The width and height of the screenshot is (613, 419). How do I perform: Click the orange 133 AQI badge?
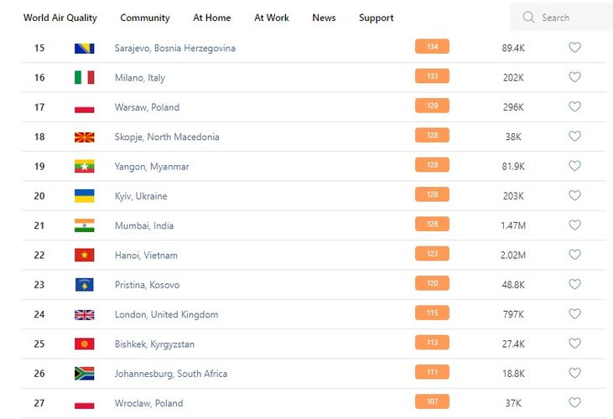(x=432, y=76)
